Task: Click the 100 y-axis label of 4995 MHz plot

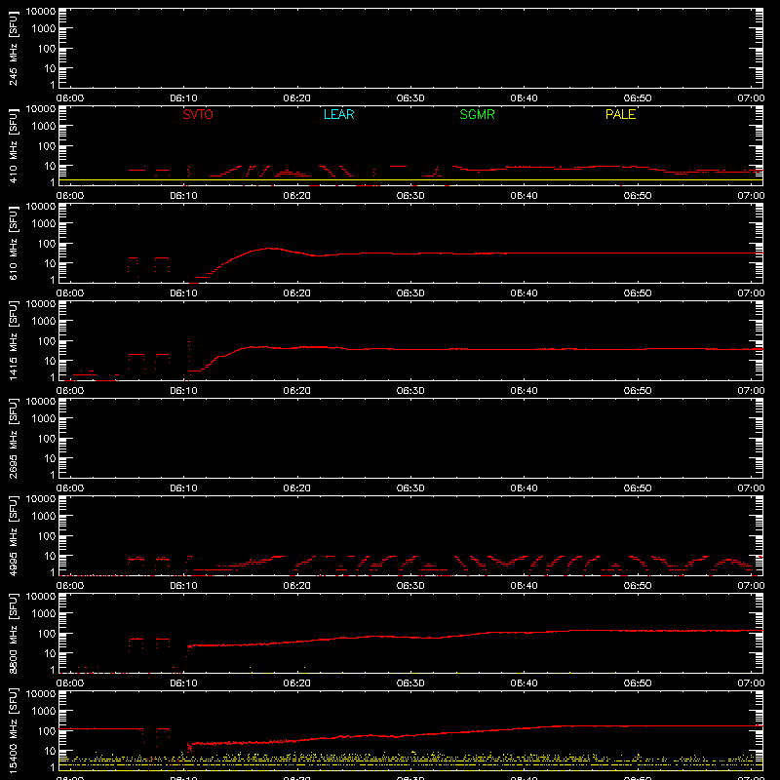Action: [x=47, y=536]
